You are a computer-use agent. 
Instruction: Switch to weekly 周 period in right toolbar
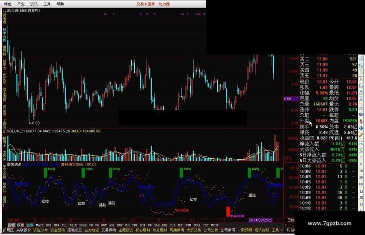(361, 198)
